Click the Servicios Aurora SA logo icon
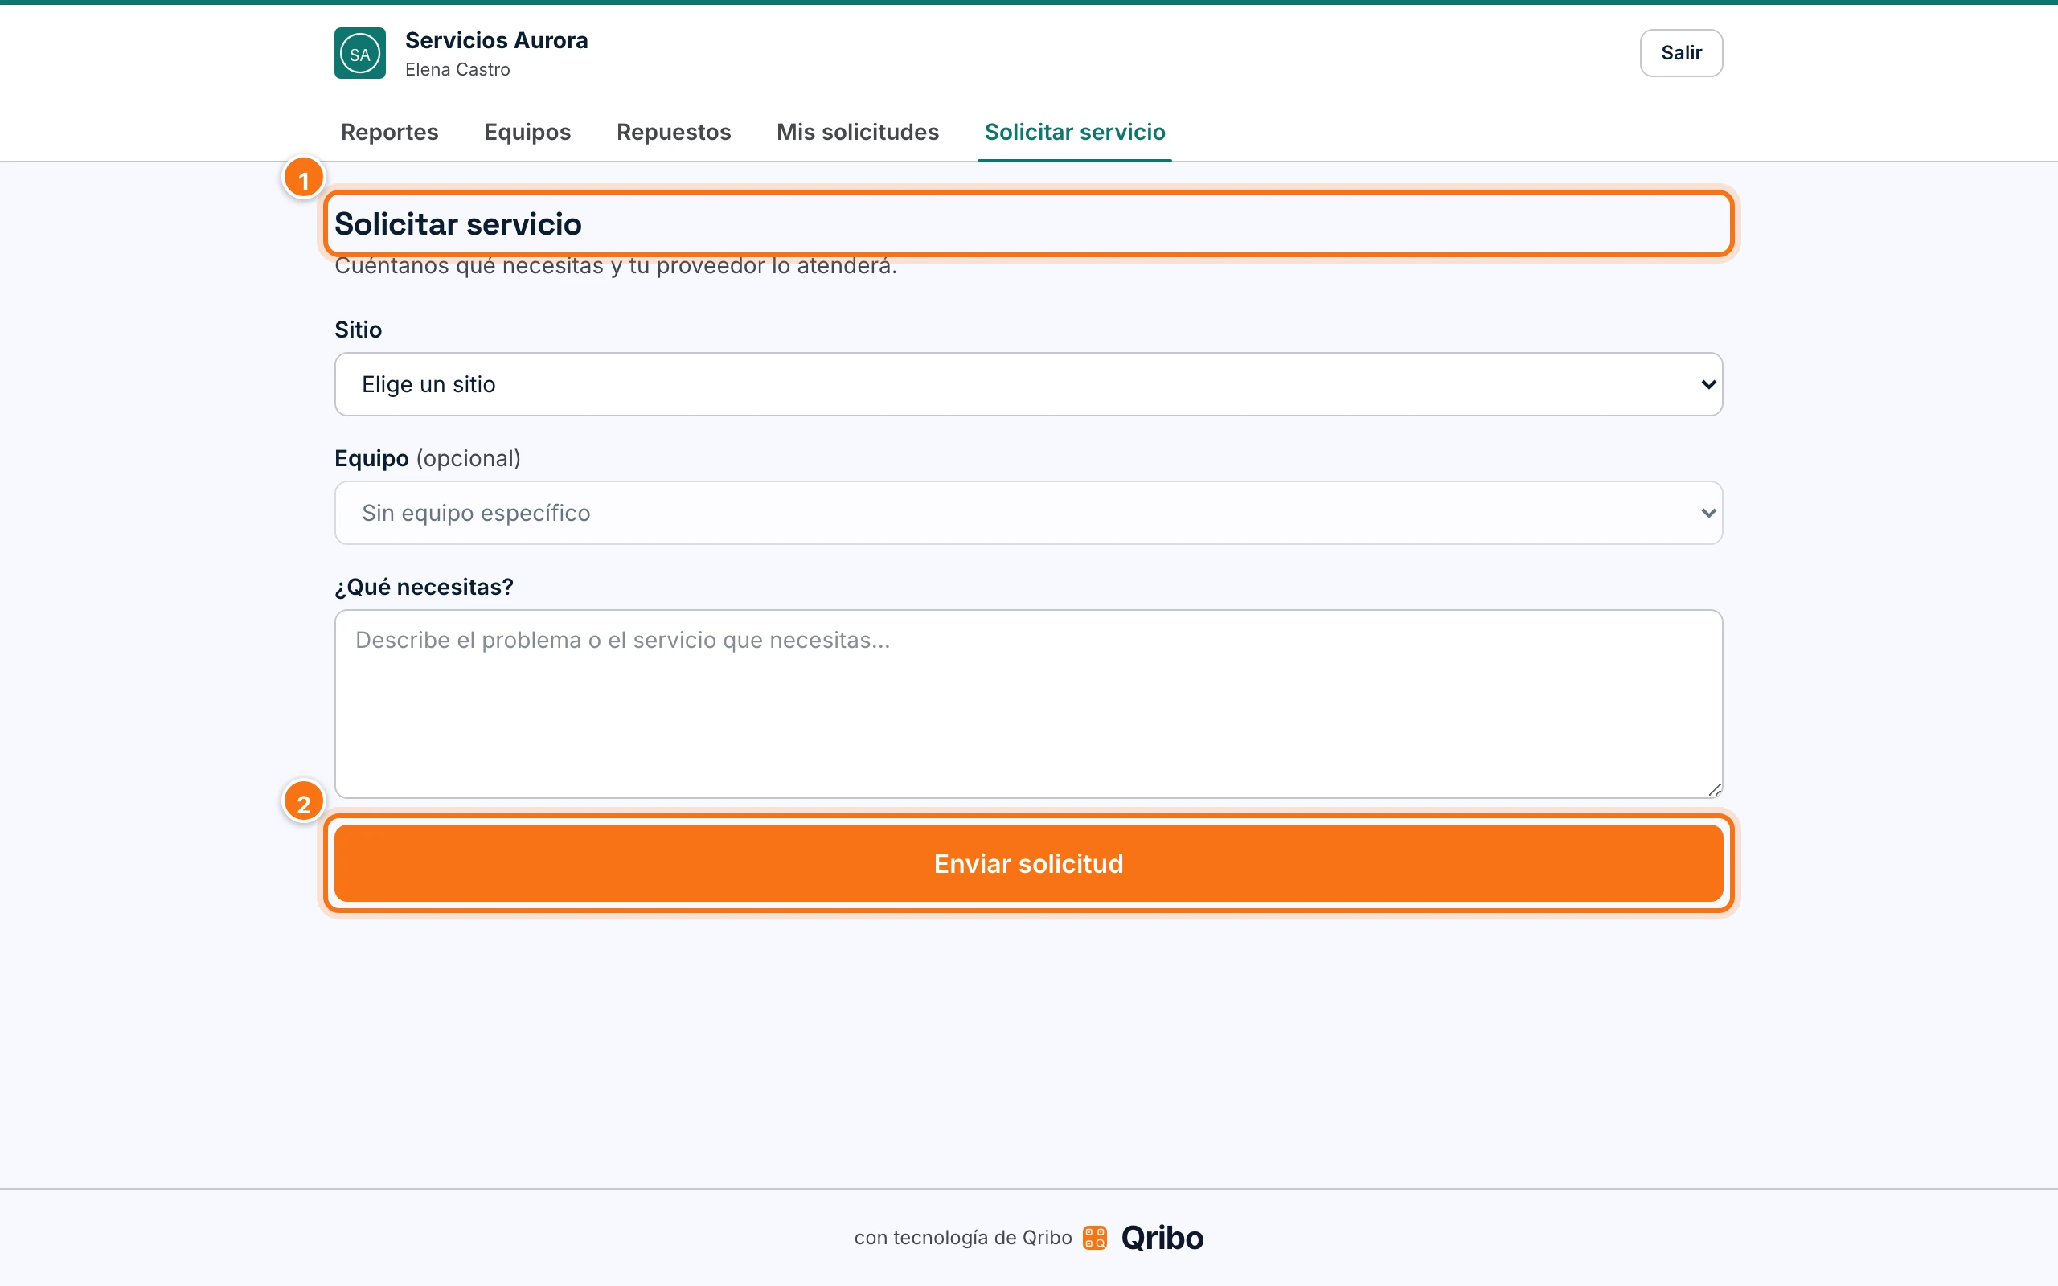The image size is (2058, 1286). point(359,53)
